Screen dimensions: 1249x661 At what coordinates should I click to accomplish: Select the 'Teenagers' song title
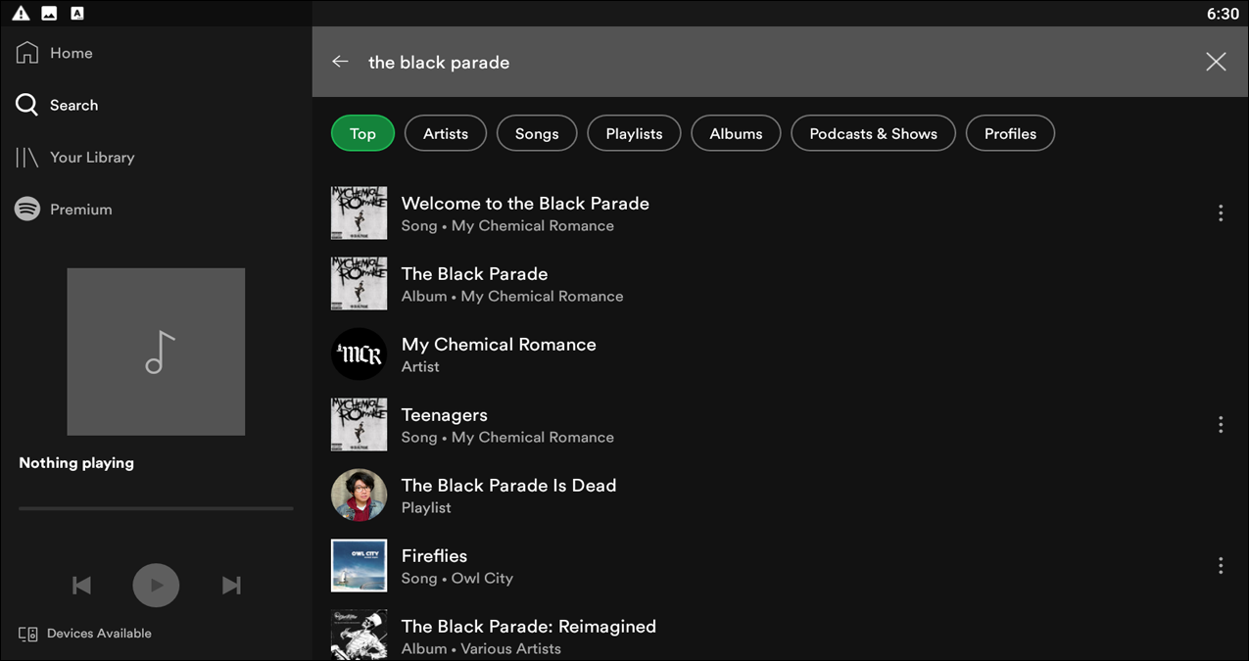(x=444, y=415)
